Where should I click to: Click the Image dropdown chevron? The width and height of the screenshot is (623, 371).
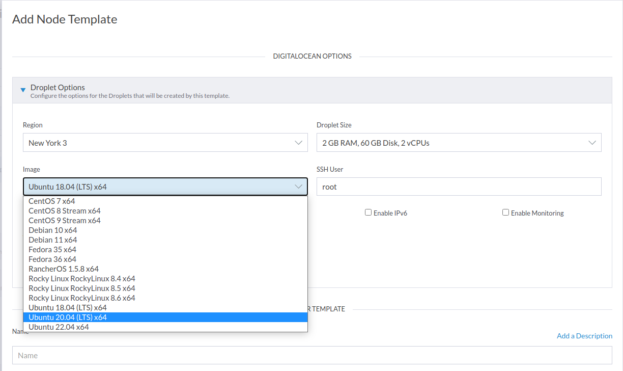tap(299, 187)
